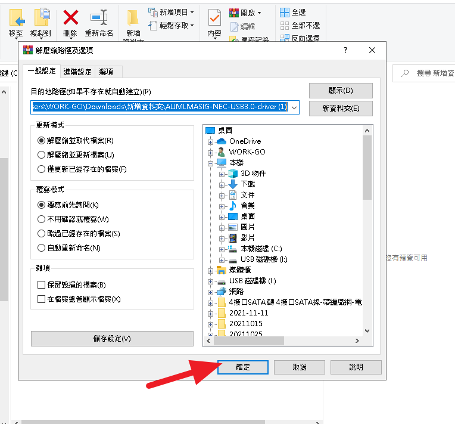Click the 媒體櫃 libraries icon
The width and height of the screenshot is (455, 424).
222,270
